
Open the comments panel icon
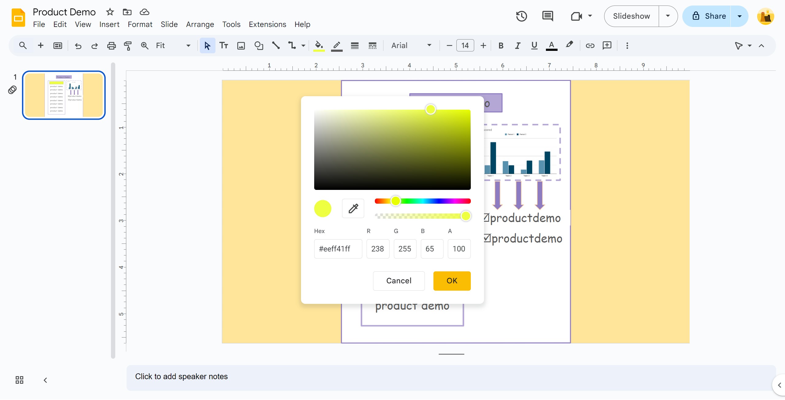[x=547, y=16]
